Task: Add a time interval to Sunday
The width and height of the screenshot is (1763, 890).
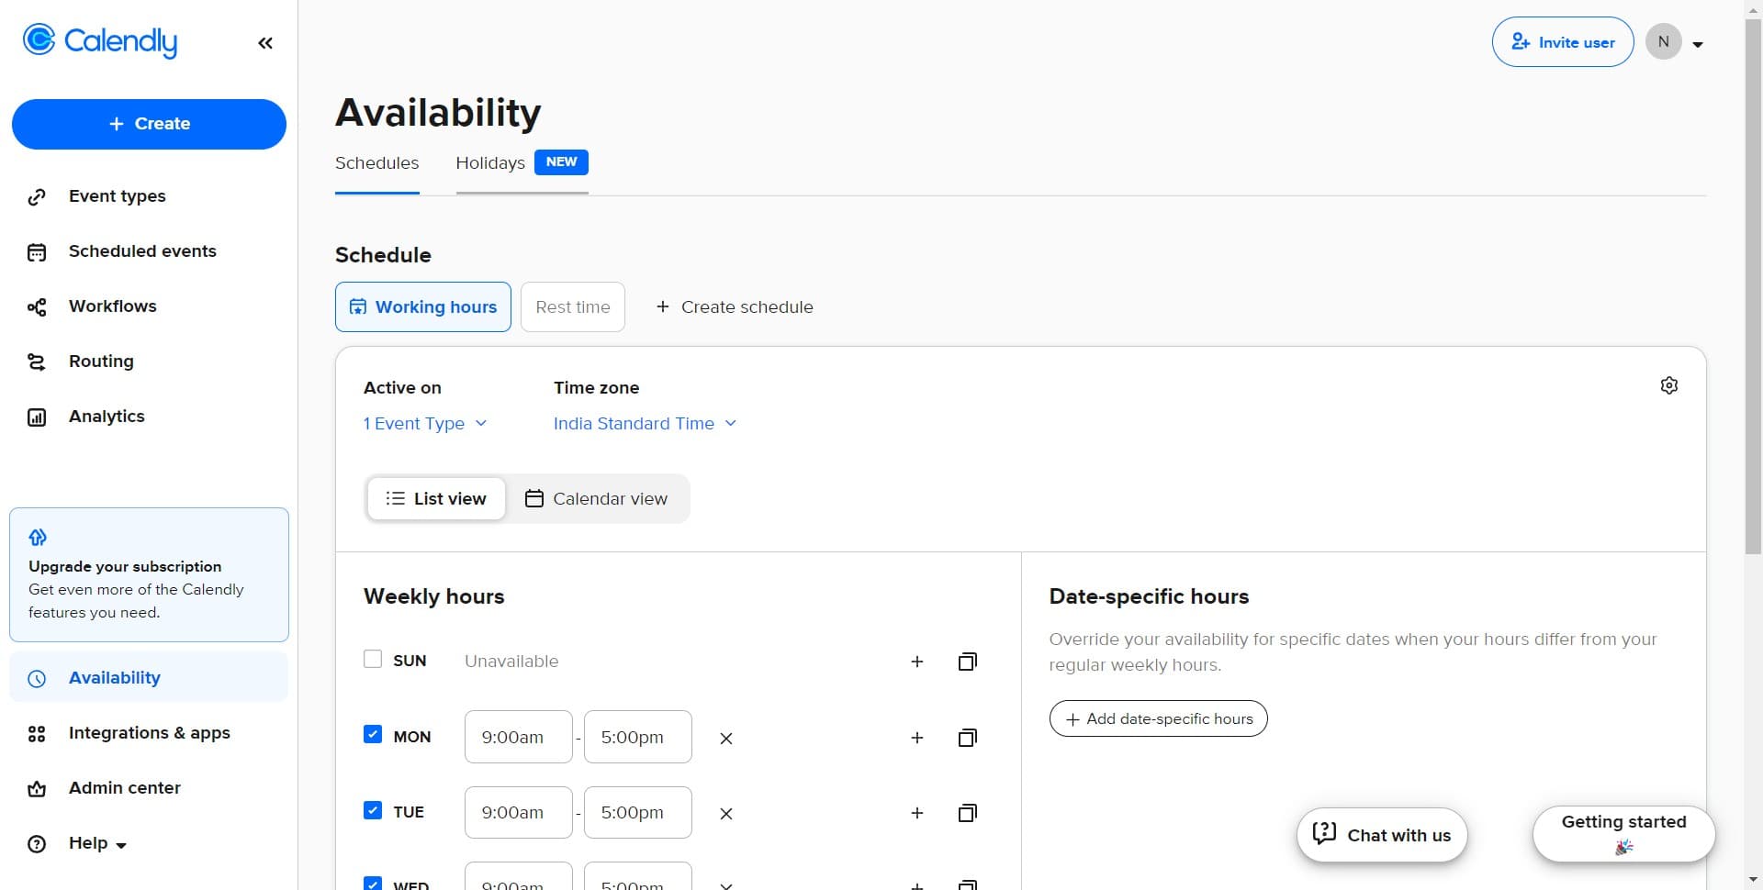Action: pyautogui.click(x=916, y=662)
